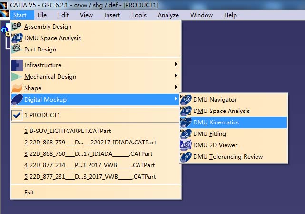This screenshot has height=214, width=305.
Task: Open recent file B-SUV_LIGHTCARPET.CATPart
Action: coord(95,131)
